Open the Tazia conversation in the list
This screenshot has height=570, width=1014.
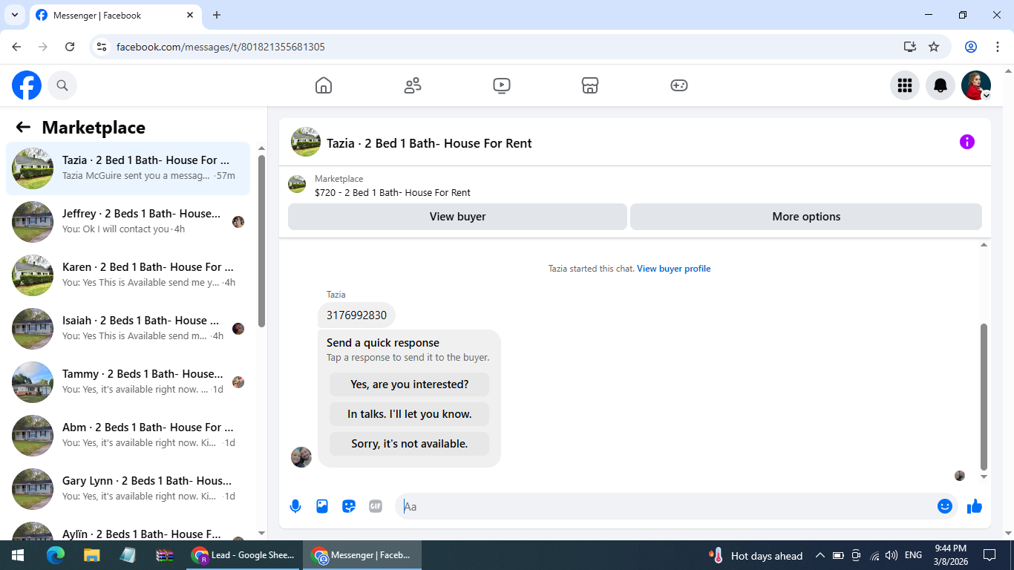[x=128, y=168]
